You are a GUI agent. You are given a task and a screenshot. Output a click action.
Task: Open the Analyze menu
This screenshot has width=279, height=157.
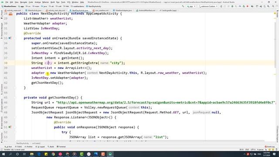(x=37, y=2)
